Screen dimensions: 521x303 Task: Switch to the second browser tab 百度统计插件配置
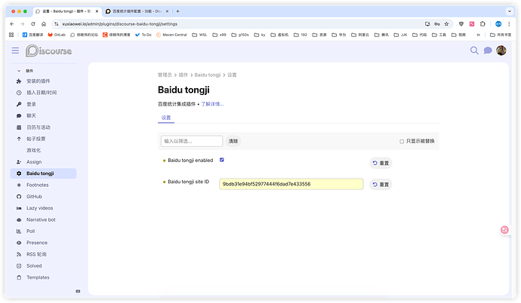coord(138,11)
